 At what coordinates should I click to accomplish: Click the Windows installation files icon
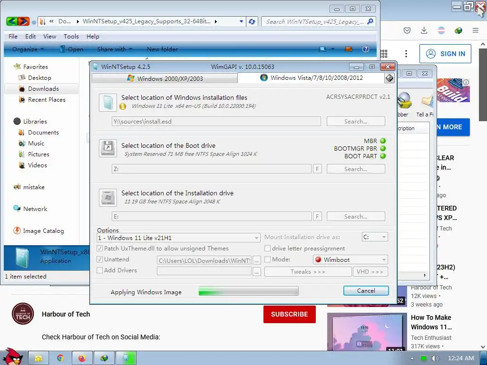[108, 103]
